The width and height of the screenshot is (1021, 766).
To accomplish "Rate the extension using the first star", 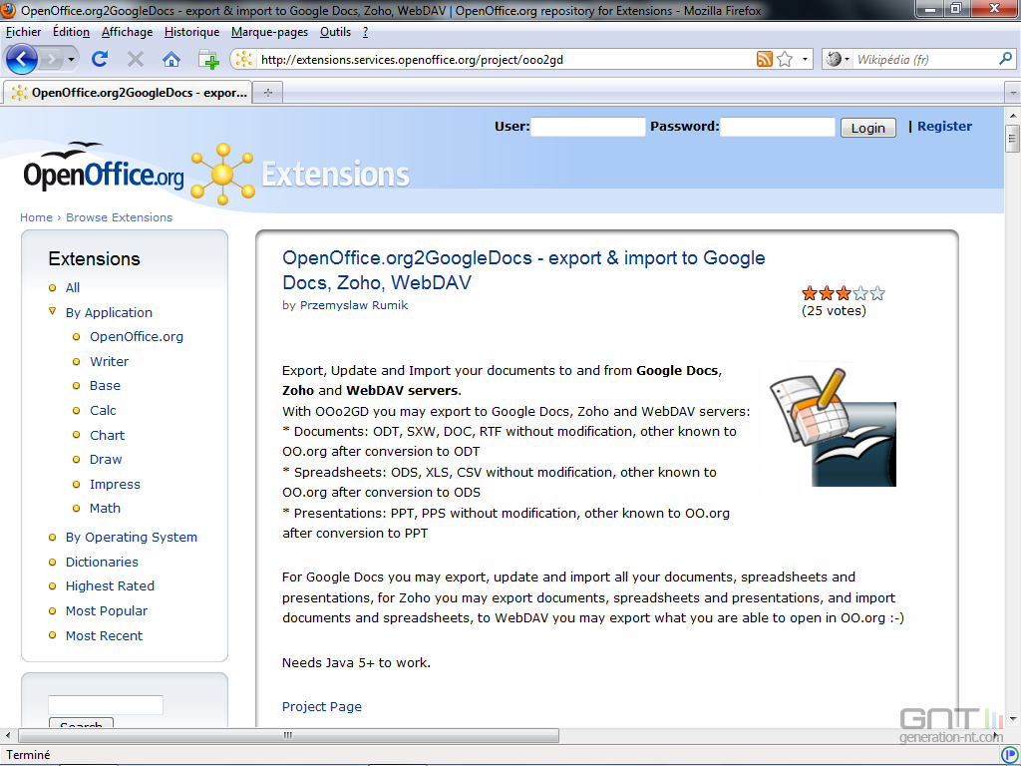I will click(810, 293).
